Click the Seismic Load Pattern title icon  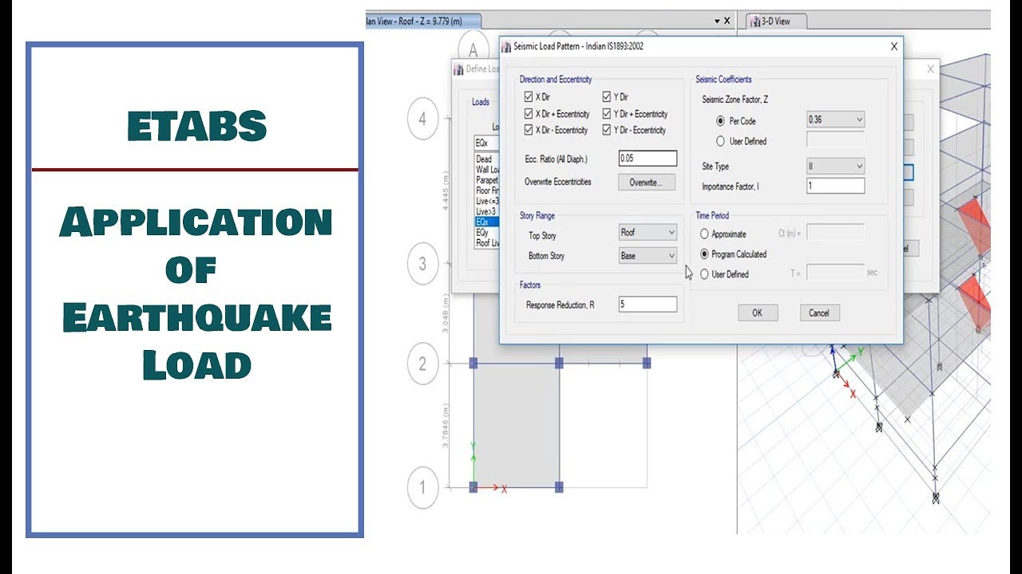click(x=506, y=47)
